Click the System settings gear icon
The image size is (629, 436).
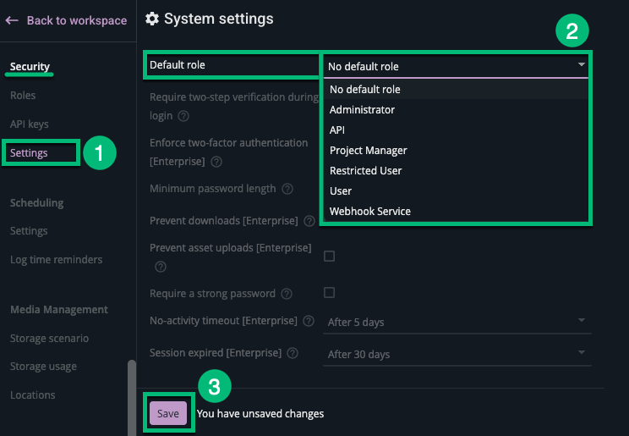point(152,19)
